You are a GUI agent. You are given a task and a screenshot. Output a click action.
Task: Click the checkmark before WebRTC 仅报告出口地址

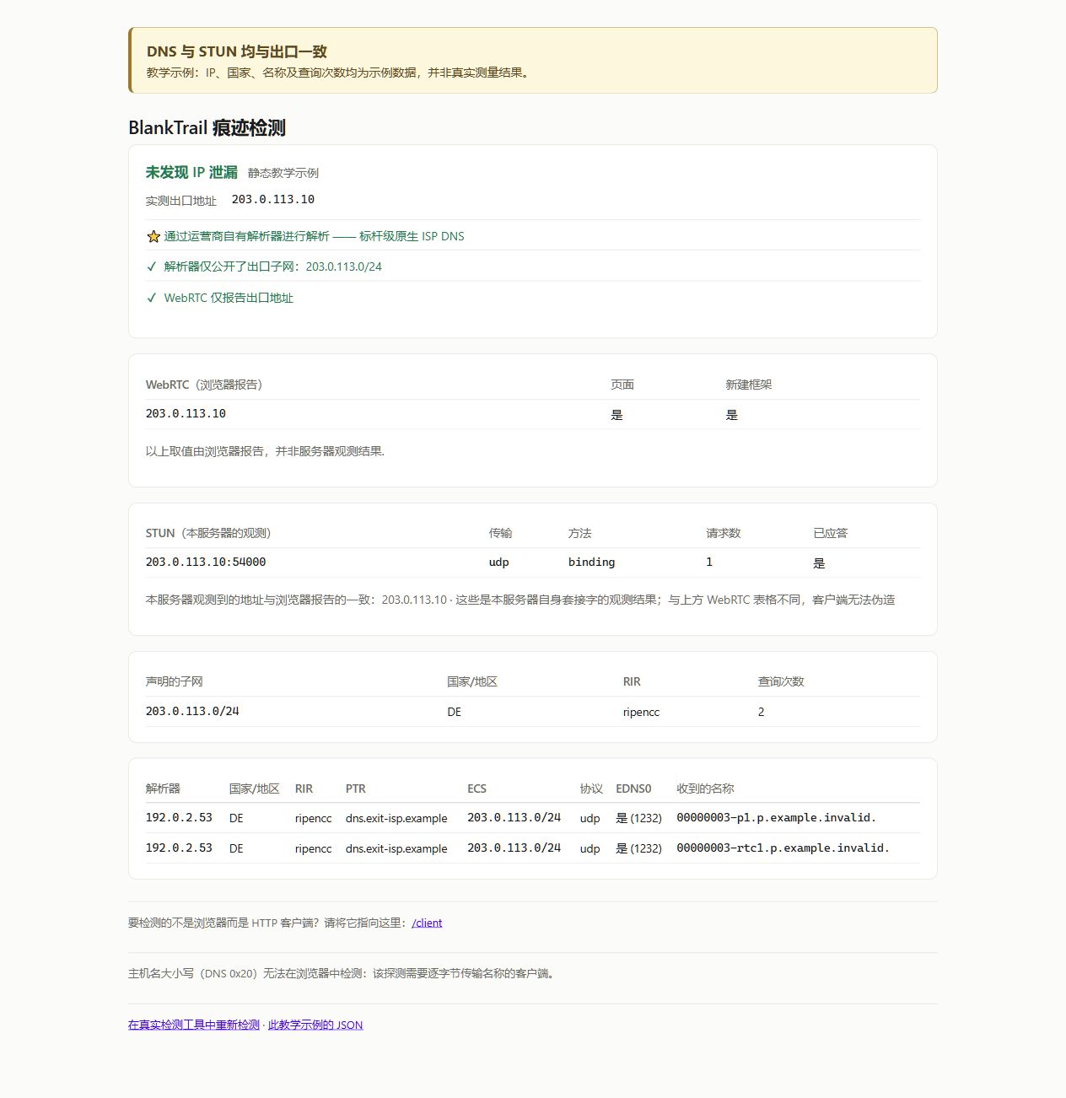pos(152,298)
